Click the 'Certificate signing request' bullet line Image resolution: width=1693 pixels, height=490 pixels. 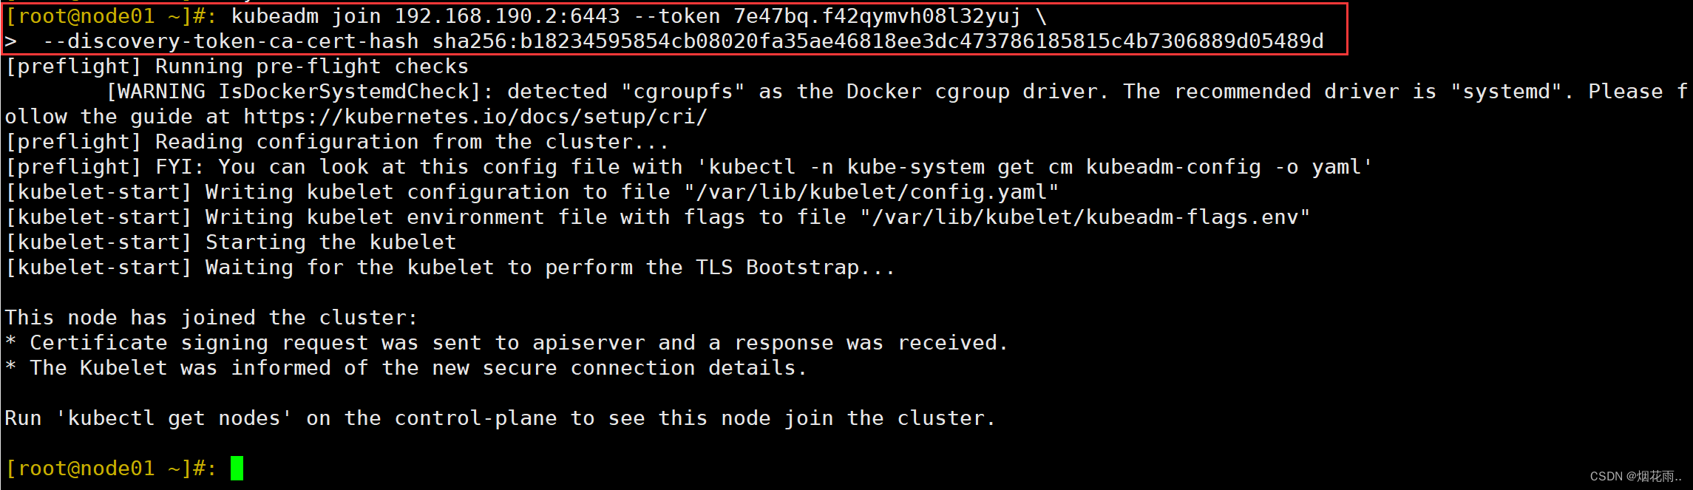pyautogui.click(x=506, y=343)
